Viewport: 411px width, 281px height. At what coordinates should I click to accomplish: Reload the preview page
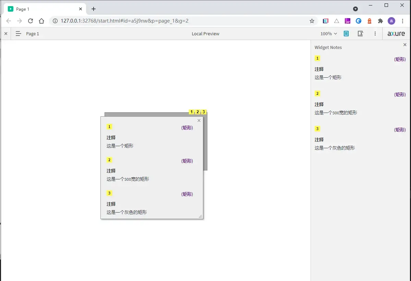point(31,21)
